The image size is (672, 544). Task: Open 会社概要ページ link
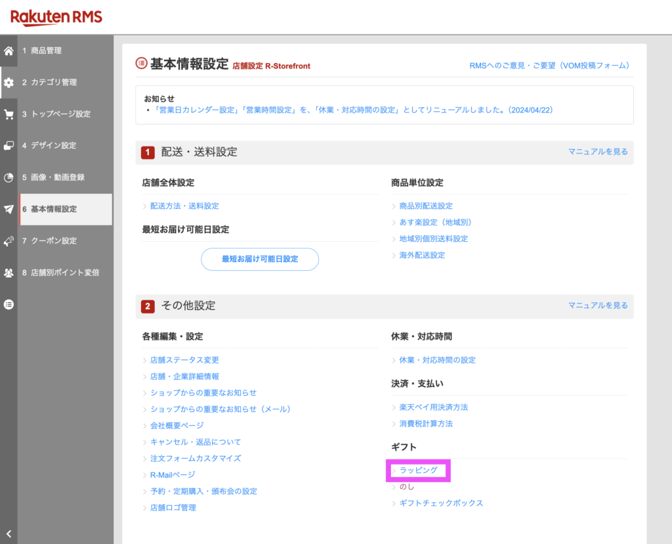click(177, 426)
